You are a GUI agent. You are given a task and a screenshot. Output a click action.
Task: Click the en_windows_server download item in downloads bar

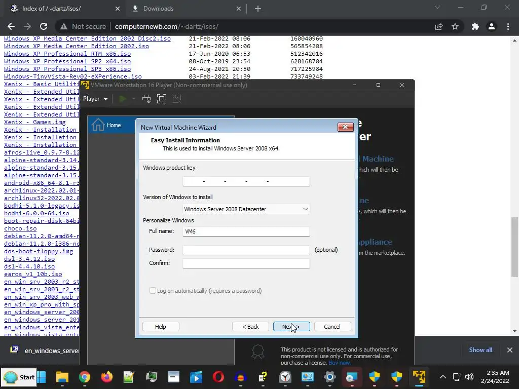45,351
